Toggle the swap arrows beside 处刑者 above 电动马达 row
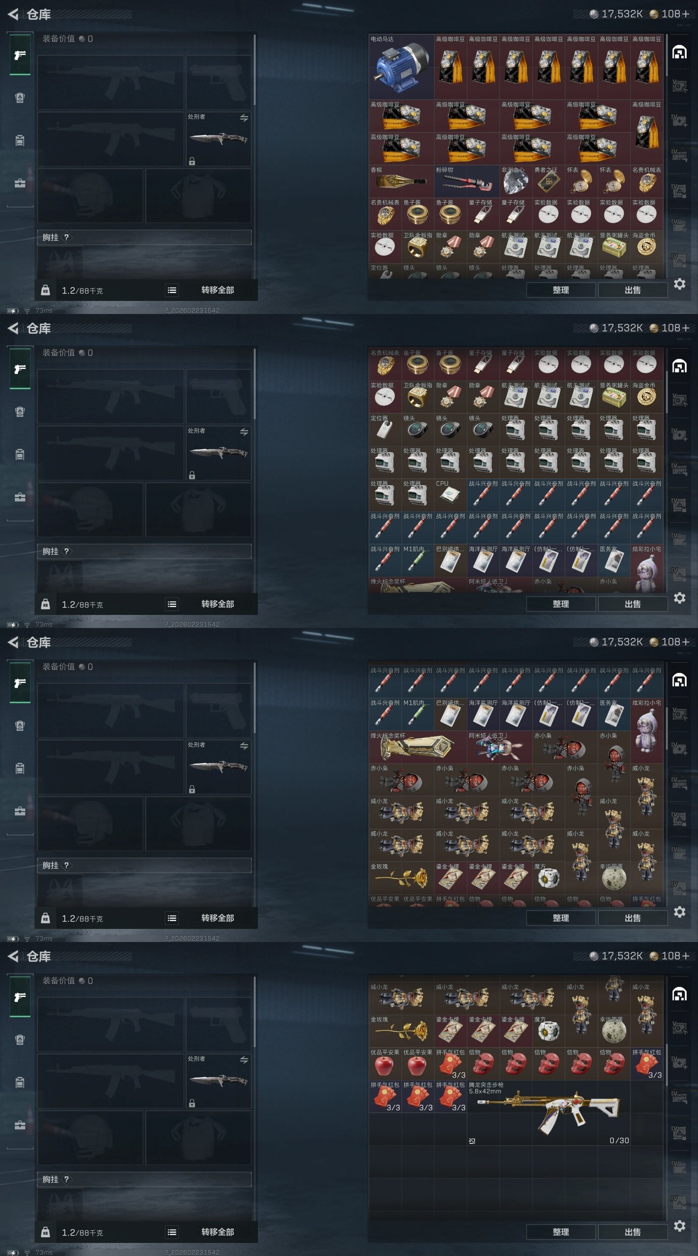Screen dimensions: 698x1256 244,118
